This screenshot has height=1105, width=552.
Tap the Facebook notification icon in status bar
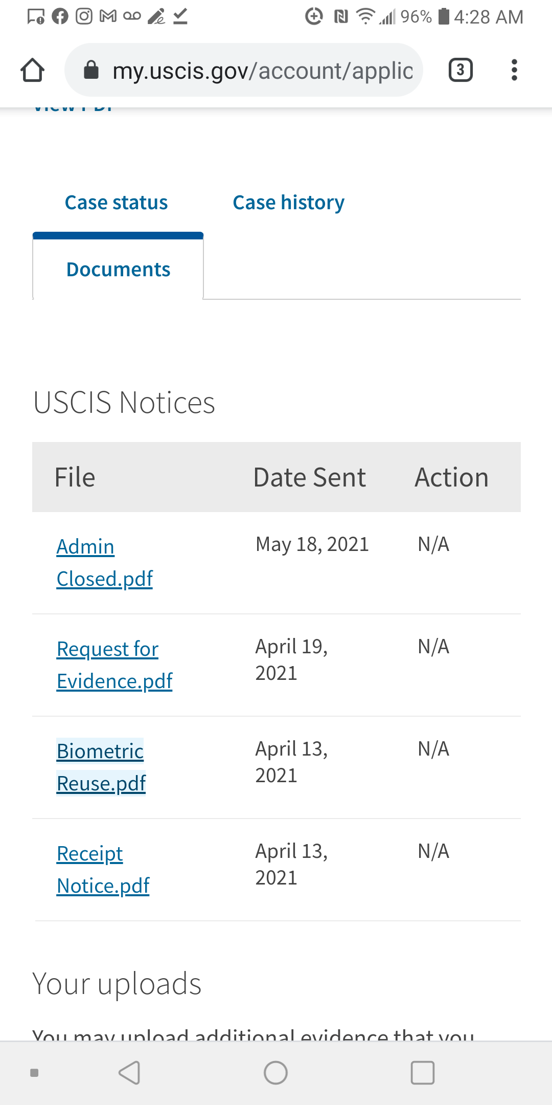coord(60,16)
